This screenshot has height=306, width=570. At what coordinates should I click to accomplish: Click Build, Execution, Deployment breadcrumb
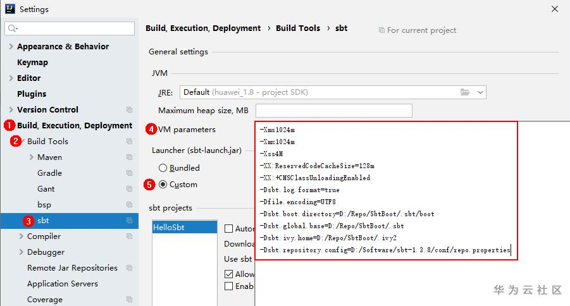pos(203,28)
